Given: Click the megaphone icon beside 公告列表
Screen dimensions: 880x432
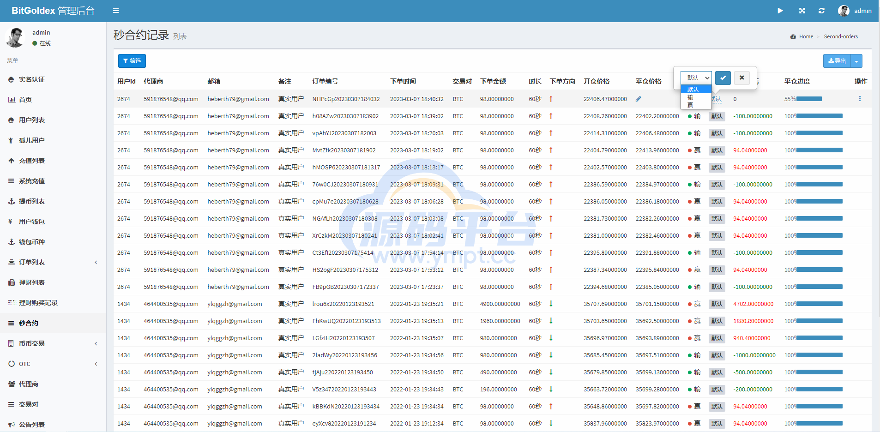Looking at the screenshot, I should (12, 425).
